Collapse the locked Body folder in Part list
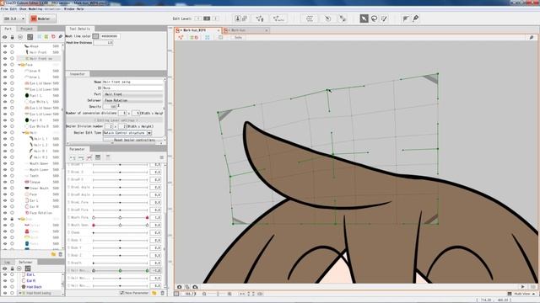The height and width of the screenshot is (303, 540). click(19, 219)
